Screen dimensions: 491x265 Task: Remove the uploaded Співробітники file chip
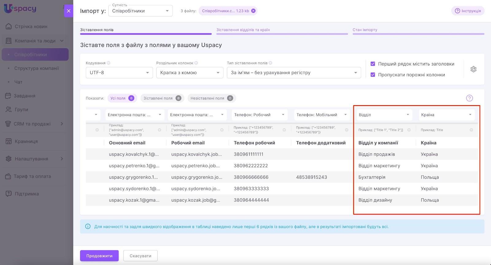pos(253,11)
